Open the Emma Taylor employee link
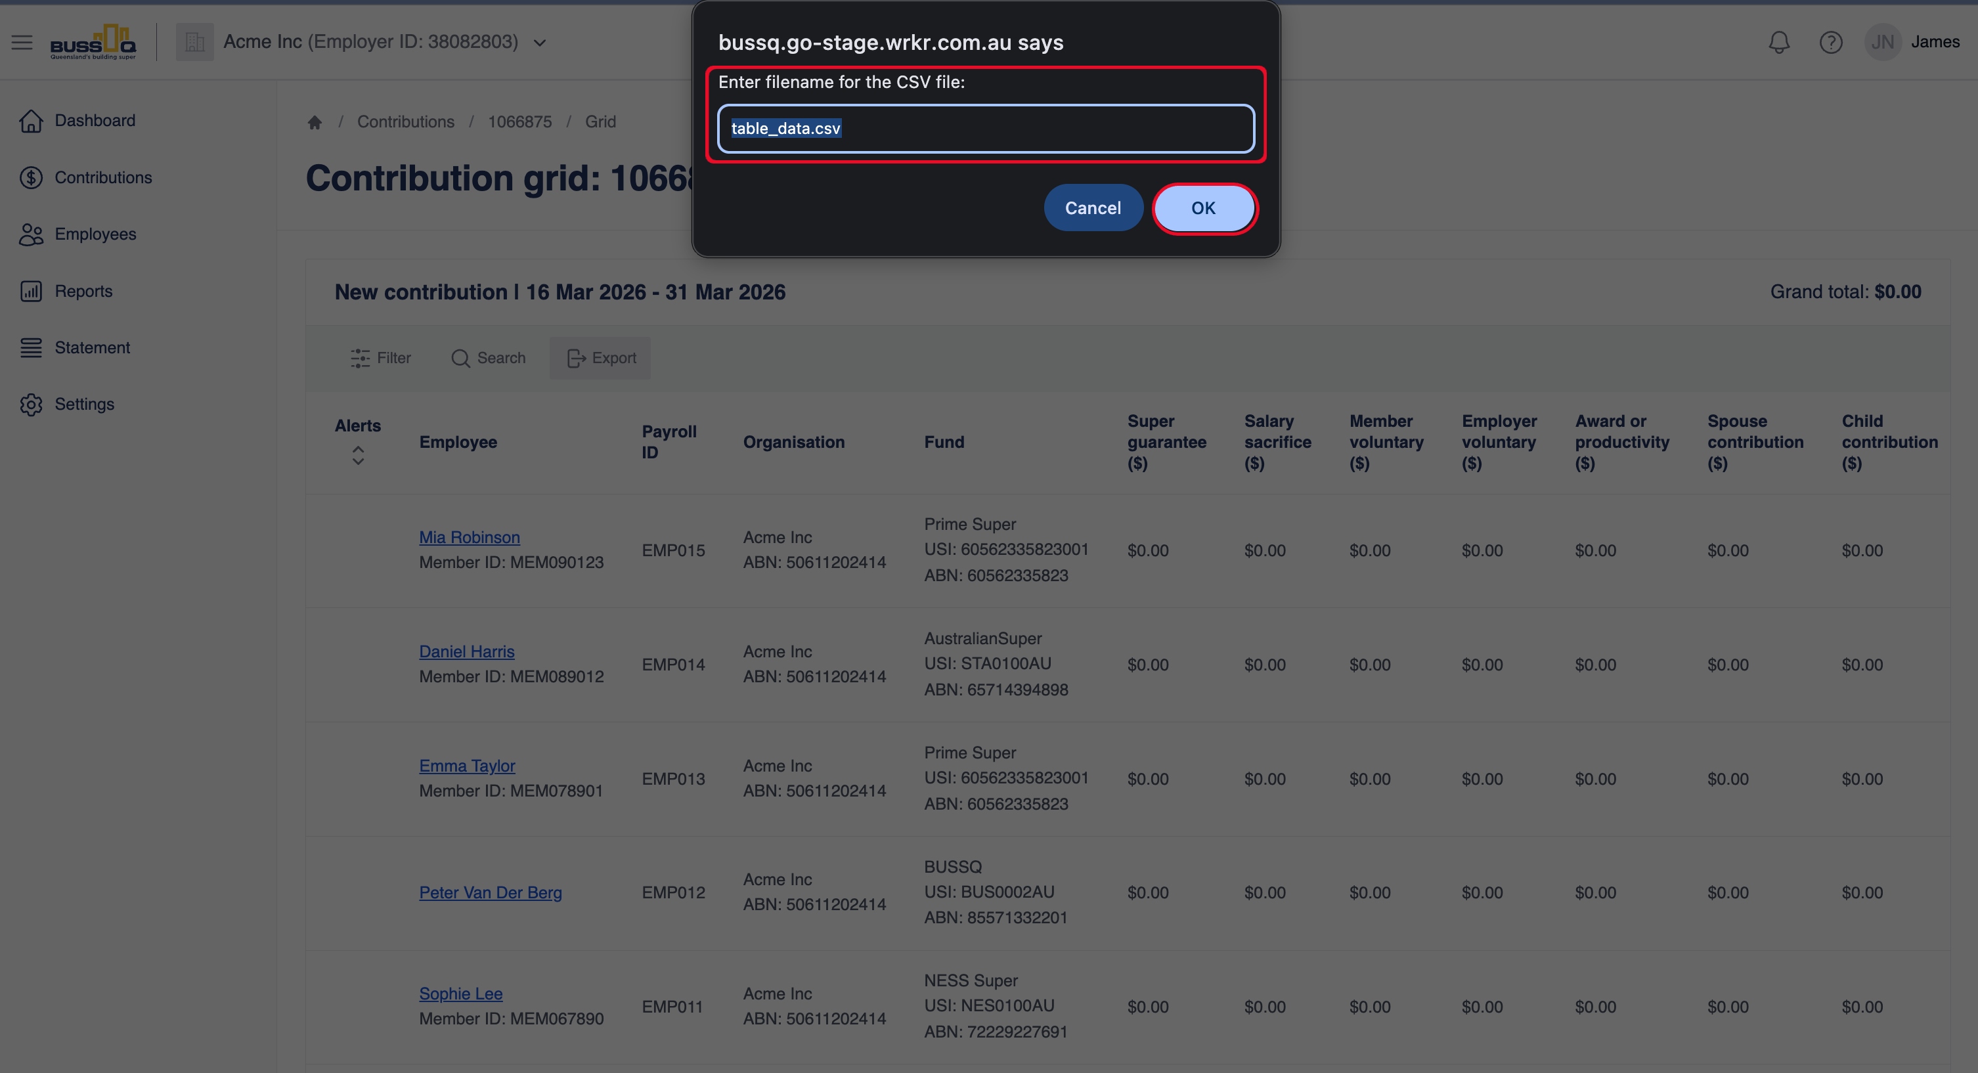This screenshot has width=1978, height=1073. (467, 766)
